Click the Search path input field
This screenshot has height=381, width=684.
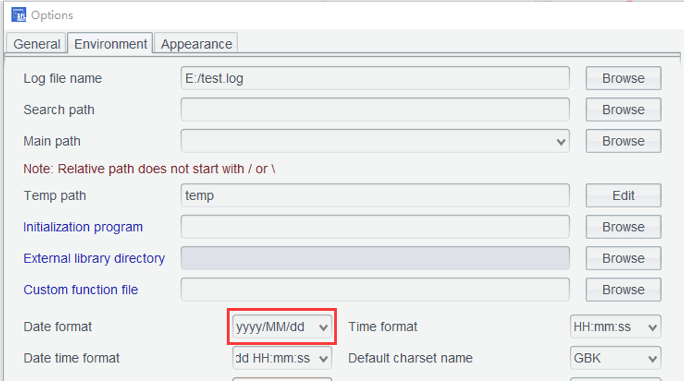375,110
